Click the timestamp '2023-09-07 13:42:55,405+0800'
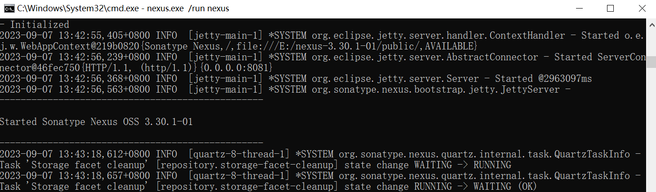Image resolution: width=656 pixels, height=192 pixels. 75,35
